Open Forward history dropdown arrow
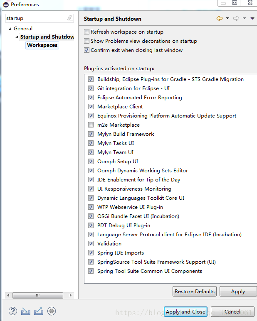The height and width of the screenshot is (321, 257). tap(244, 18)
